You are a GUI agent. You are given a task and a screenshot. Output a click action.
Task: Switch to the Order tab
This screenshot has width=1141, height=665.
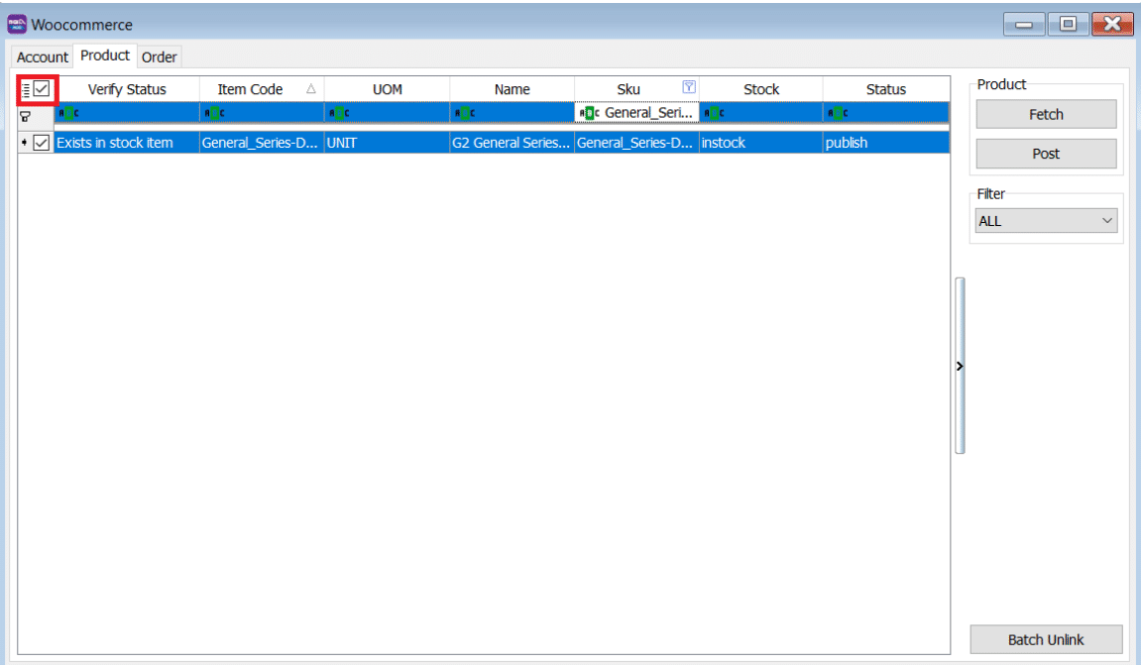[159, 56]
